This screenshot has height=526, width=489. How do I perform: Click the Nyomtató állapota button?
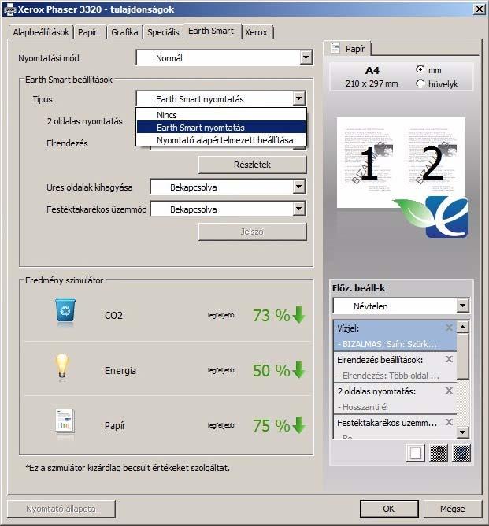(61, 509)
